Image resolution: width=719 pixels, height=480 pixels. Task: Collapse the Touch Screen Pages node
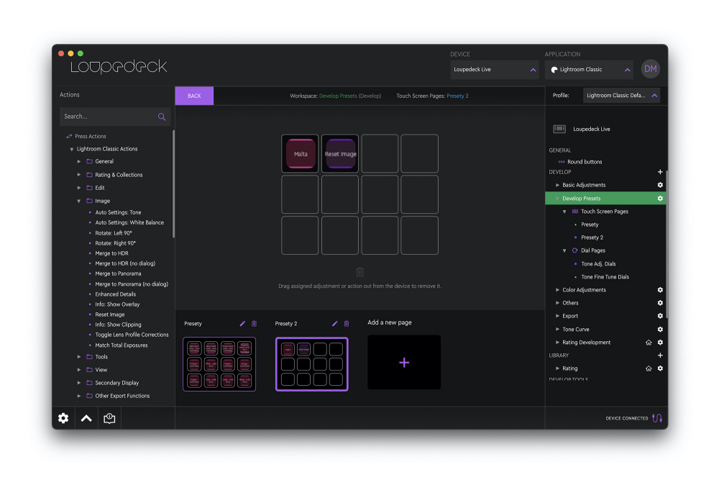[564, 212]
